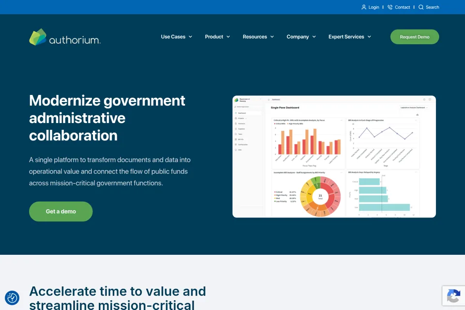
Task: Expand the chevron next to Expert Services
Action: pos(369,37)
